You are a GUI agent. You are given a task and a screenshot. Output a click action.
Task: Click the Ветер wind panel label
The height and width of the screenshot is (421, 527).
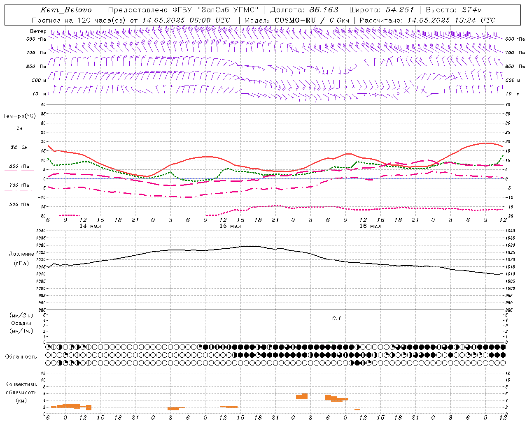point(38,31)
